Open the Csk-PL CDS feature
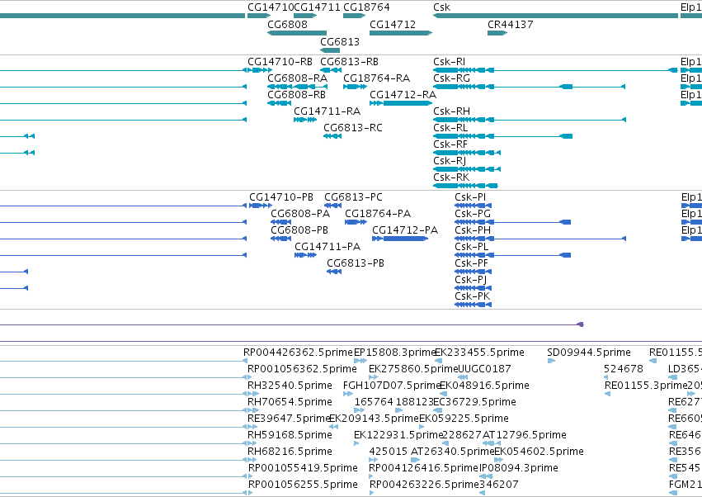 pyautogui.click(x=471, y=247)
